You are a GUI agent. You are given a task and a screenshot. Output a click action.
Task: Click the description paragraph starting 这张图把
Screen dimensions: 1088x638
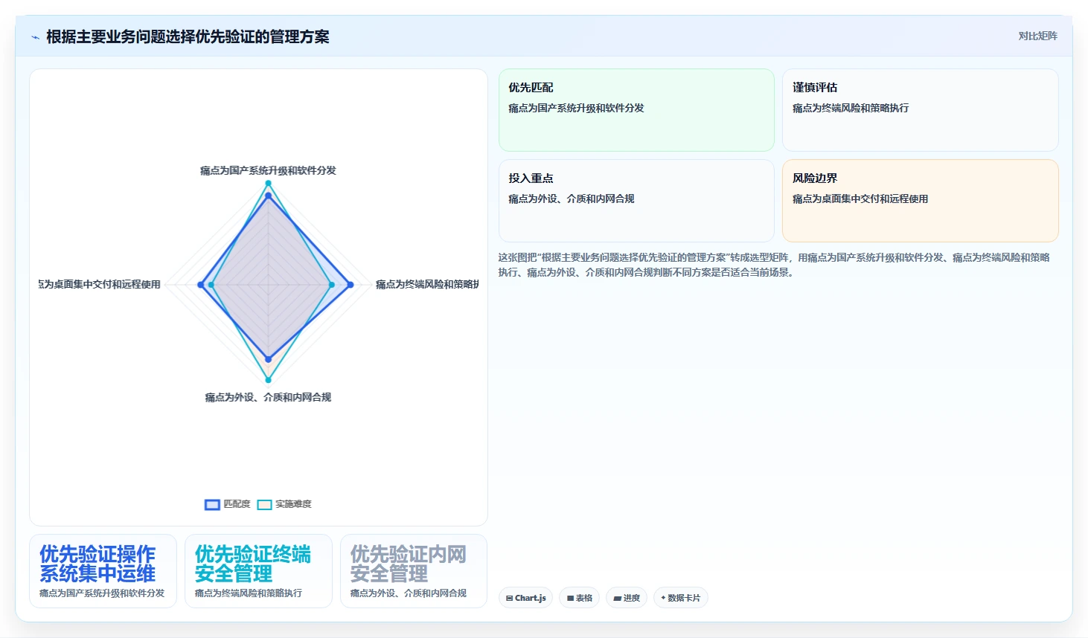pos(774,265)
